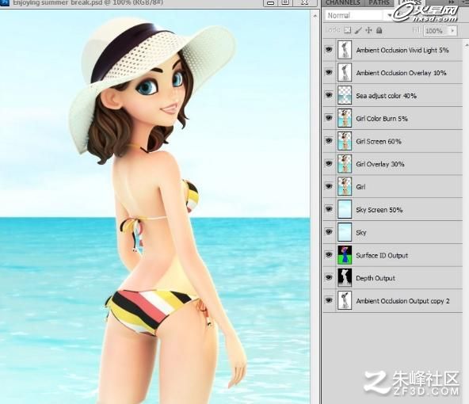Select layer named Ambient Occlusion Output copy 2
469x404 pixels.
[x=402, y=301]
